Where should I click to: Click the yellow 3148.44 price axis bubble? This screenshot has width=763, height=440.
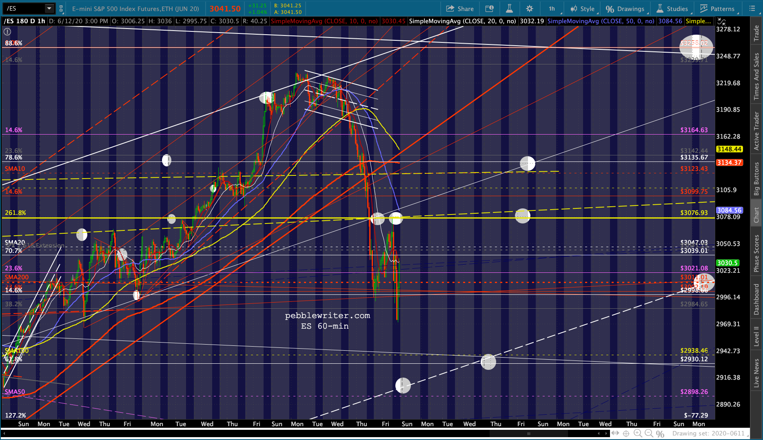pos(729,149)
